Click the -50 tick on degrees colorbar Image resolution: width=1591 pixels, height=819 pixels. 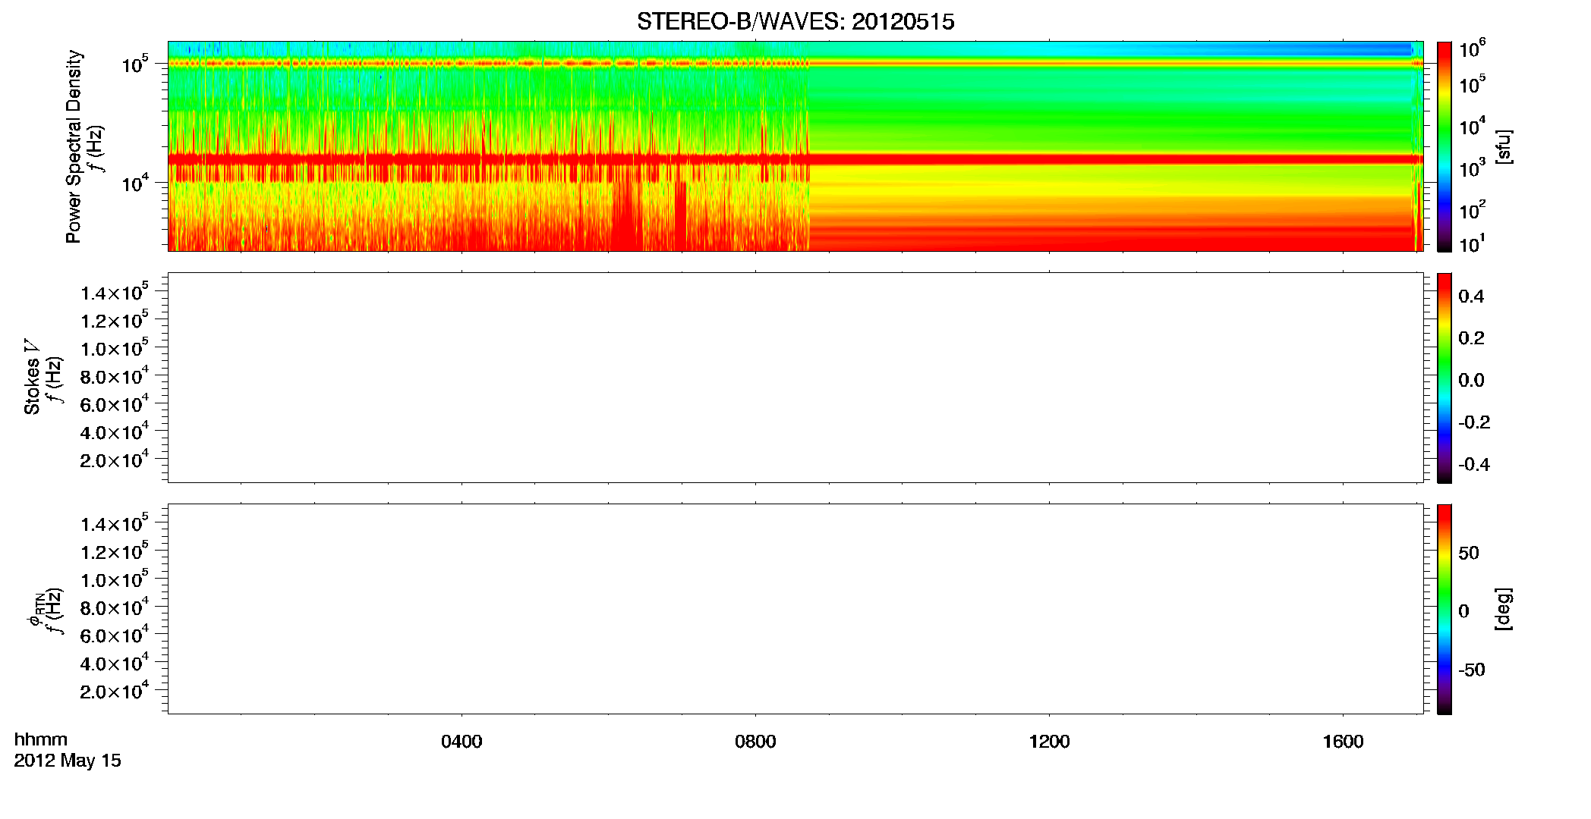click(1472, 670)
